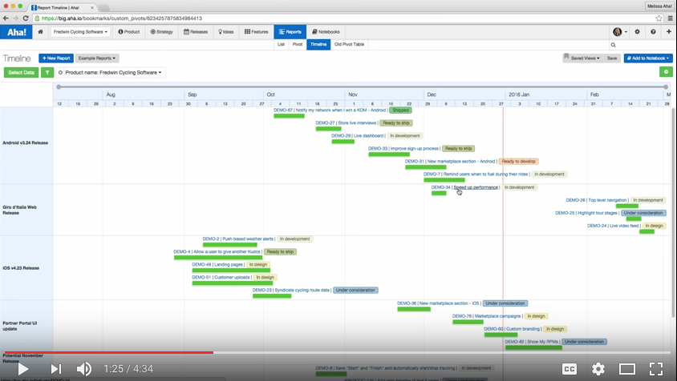Open the Notebooks menu
The height and width of the screenshot is (381, 677).
coord(326,32)
